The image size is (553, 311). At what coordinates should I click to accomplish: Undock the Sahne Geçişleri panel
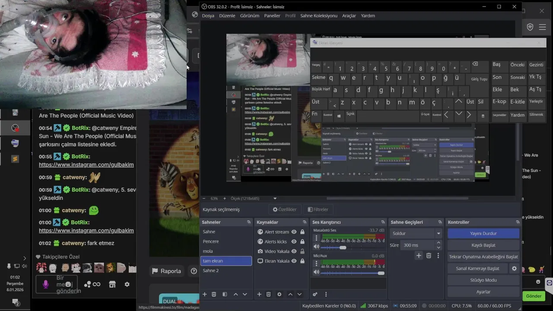coord(441,222)
